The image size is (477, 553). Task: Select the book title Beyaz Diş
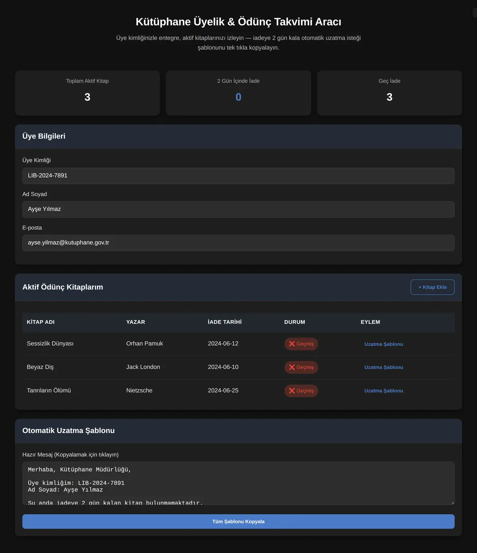click(40, 367)
